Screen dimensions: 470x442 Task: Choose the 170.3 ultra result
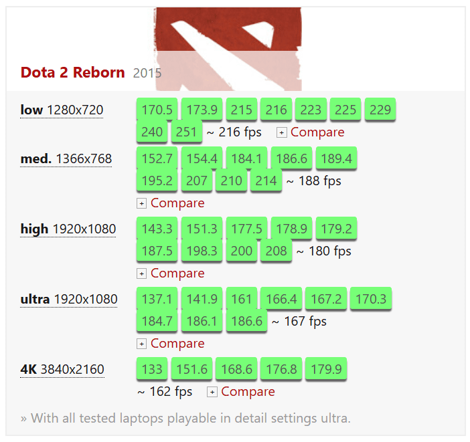371,299
